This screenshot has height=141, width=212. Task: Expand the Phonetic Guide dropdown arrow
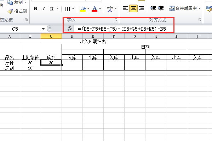[x=115, y=9]
